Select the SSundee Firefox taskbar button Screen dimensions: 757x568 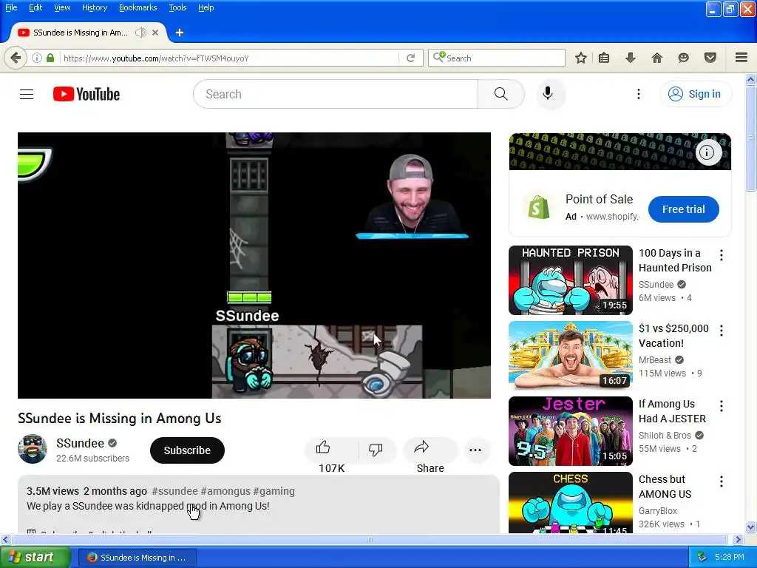pyautogui.click(x=138, y=558)
